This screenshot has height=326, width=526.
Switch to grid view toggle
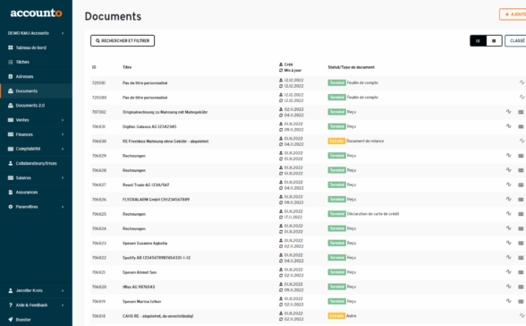[494, 41]
